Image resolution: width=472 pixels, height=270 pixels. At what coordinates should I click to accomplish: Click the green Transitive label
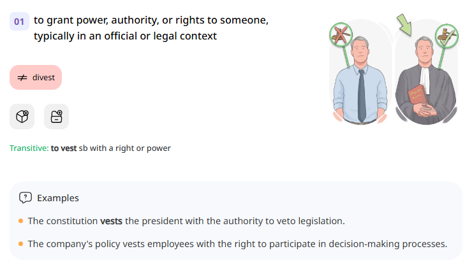(x=29, y=148)
